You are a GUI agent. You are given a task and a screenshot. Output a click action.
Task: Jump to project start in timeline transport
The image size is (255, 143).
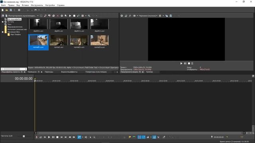pyautogui.click(x=61, y=137)
